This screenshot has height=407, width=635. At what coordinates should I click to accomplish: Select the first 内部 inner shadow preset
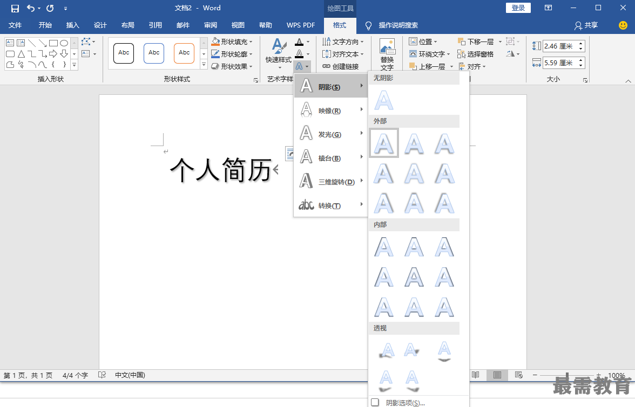click(383, 246)
